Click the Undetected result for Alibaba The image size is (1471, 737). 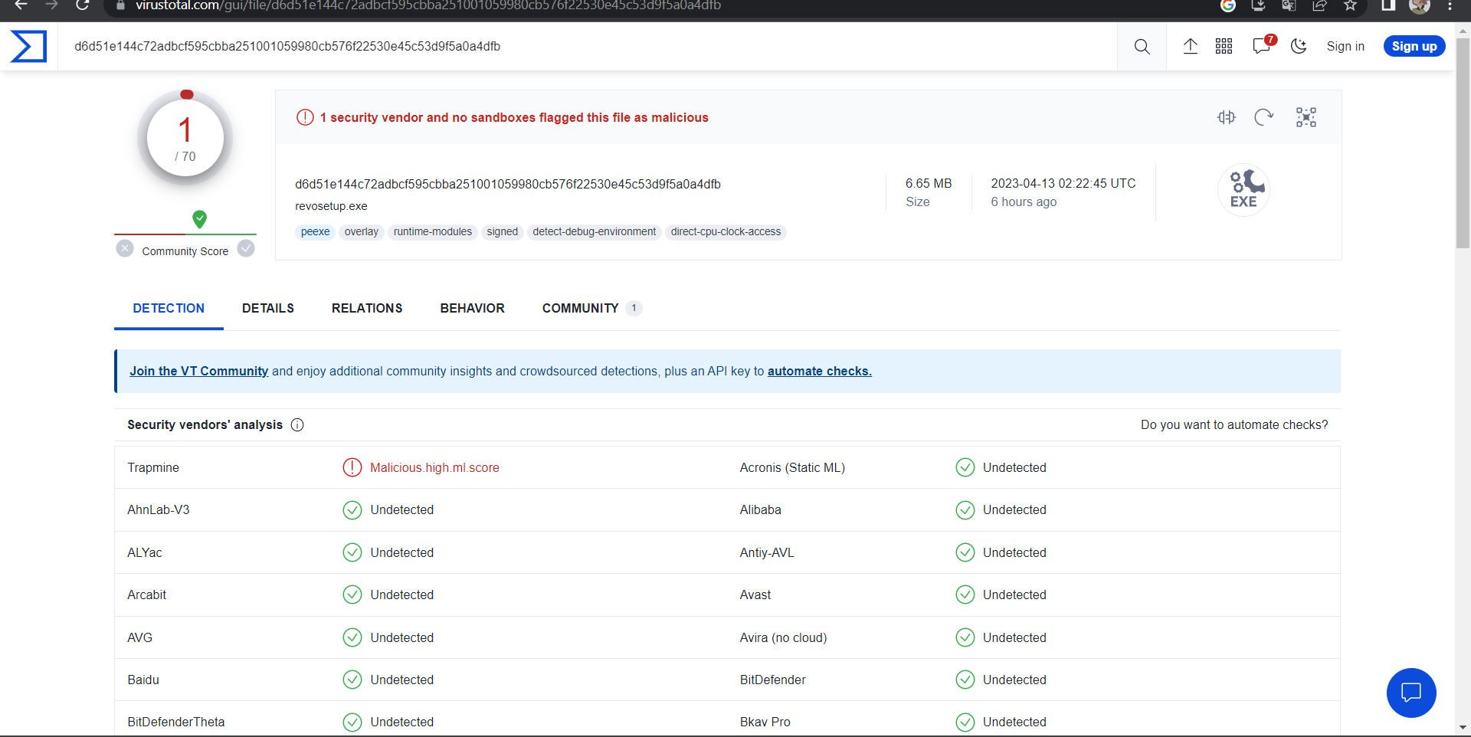(x=1014, y=510)
